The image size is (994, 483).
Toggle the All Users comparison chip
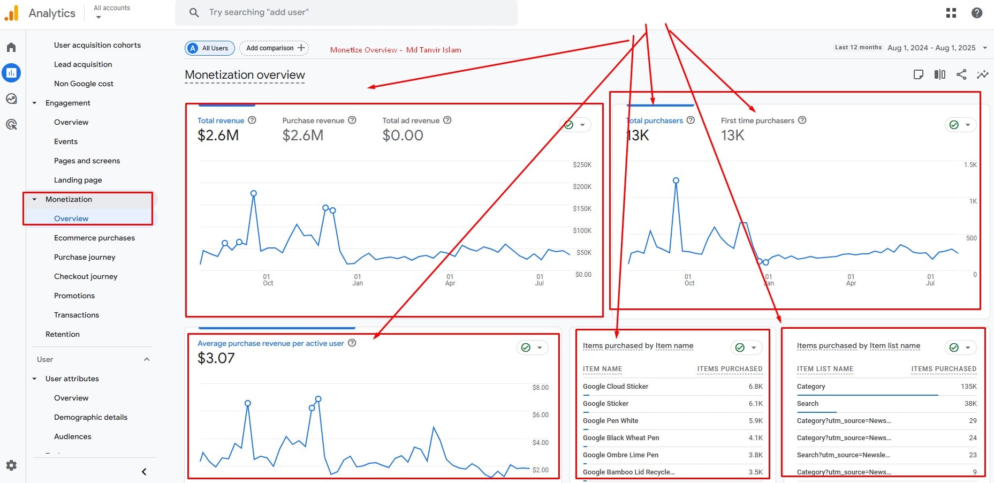[x=210, y=48]
